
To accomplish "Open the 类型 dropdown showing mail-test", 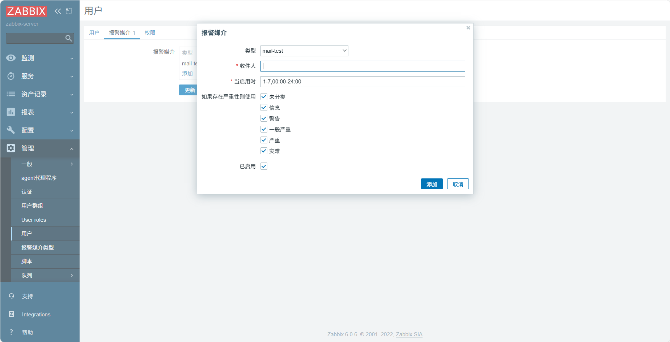I will click(x=304, y=51).
